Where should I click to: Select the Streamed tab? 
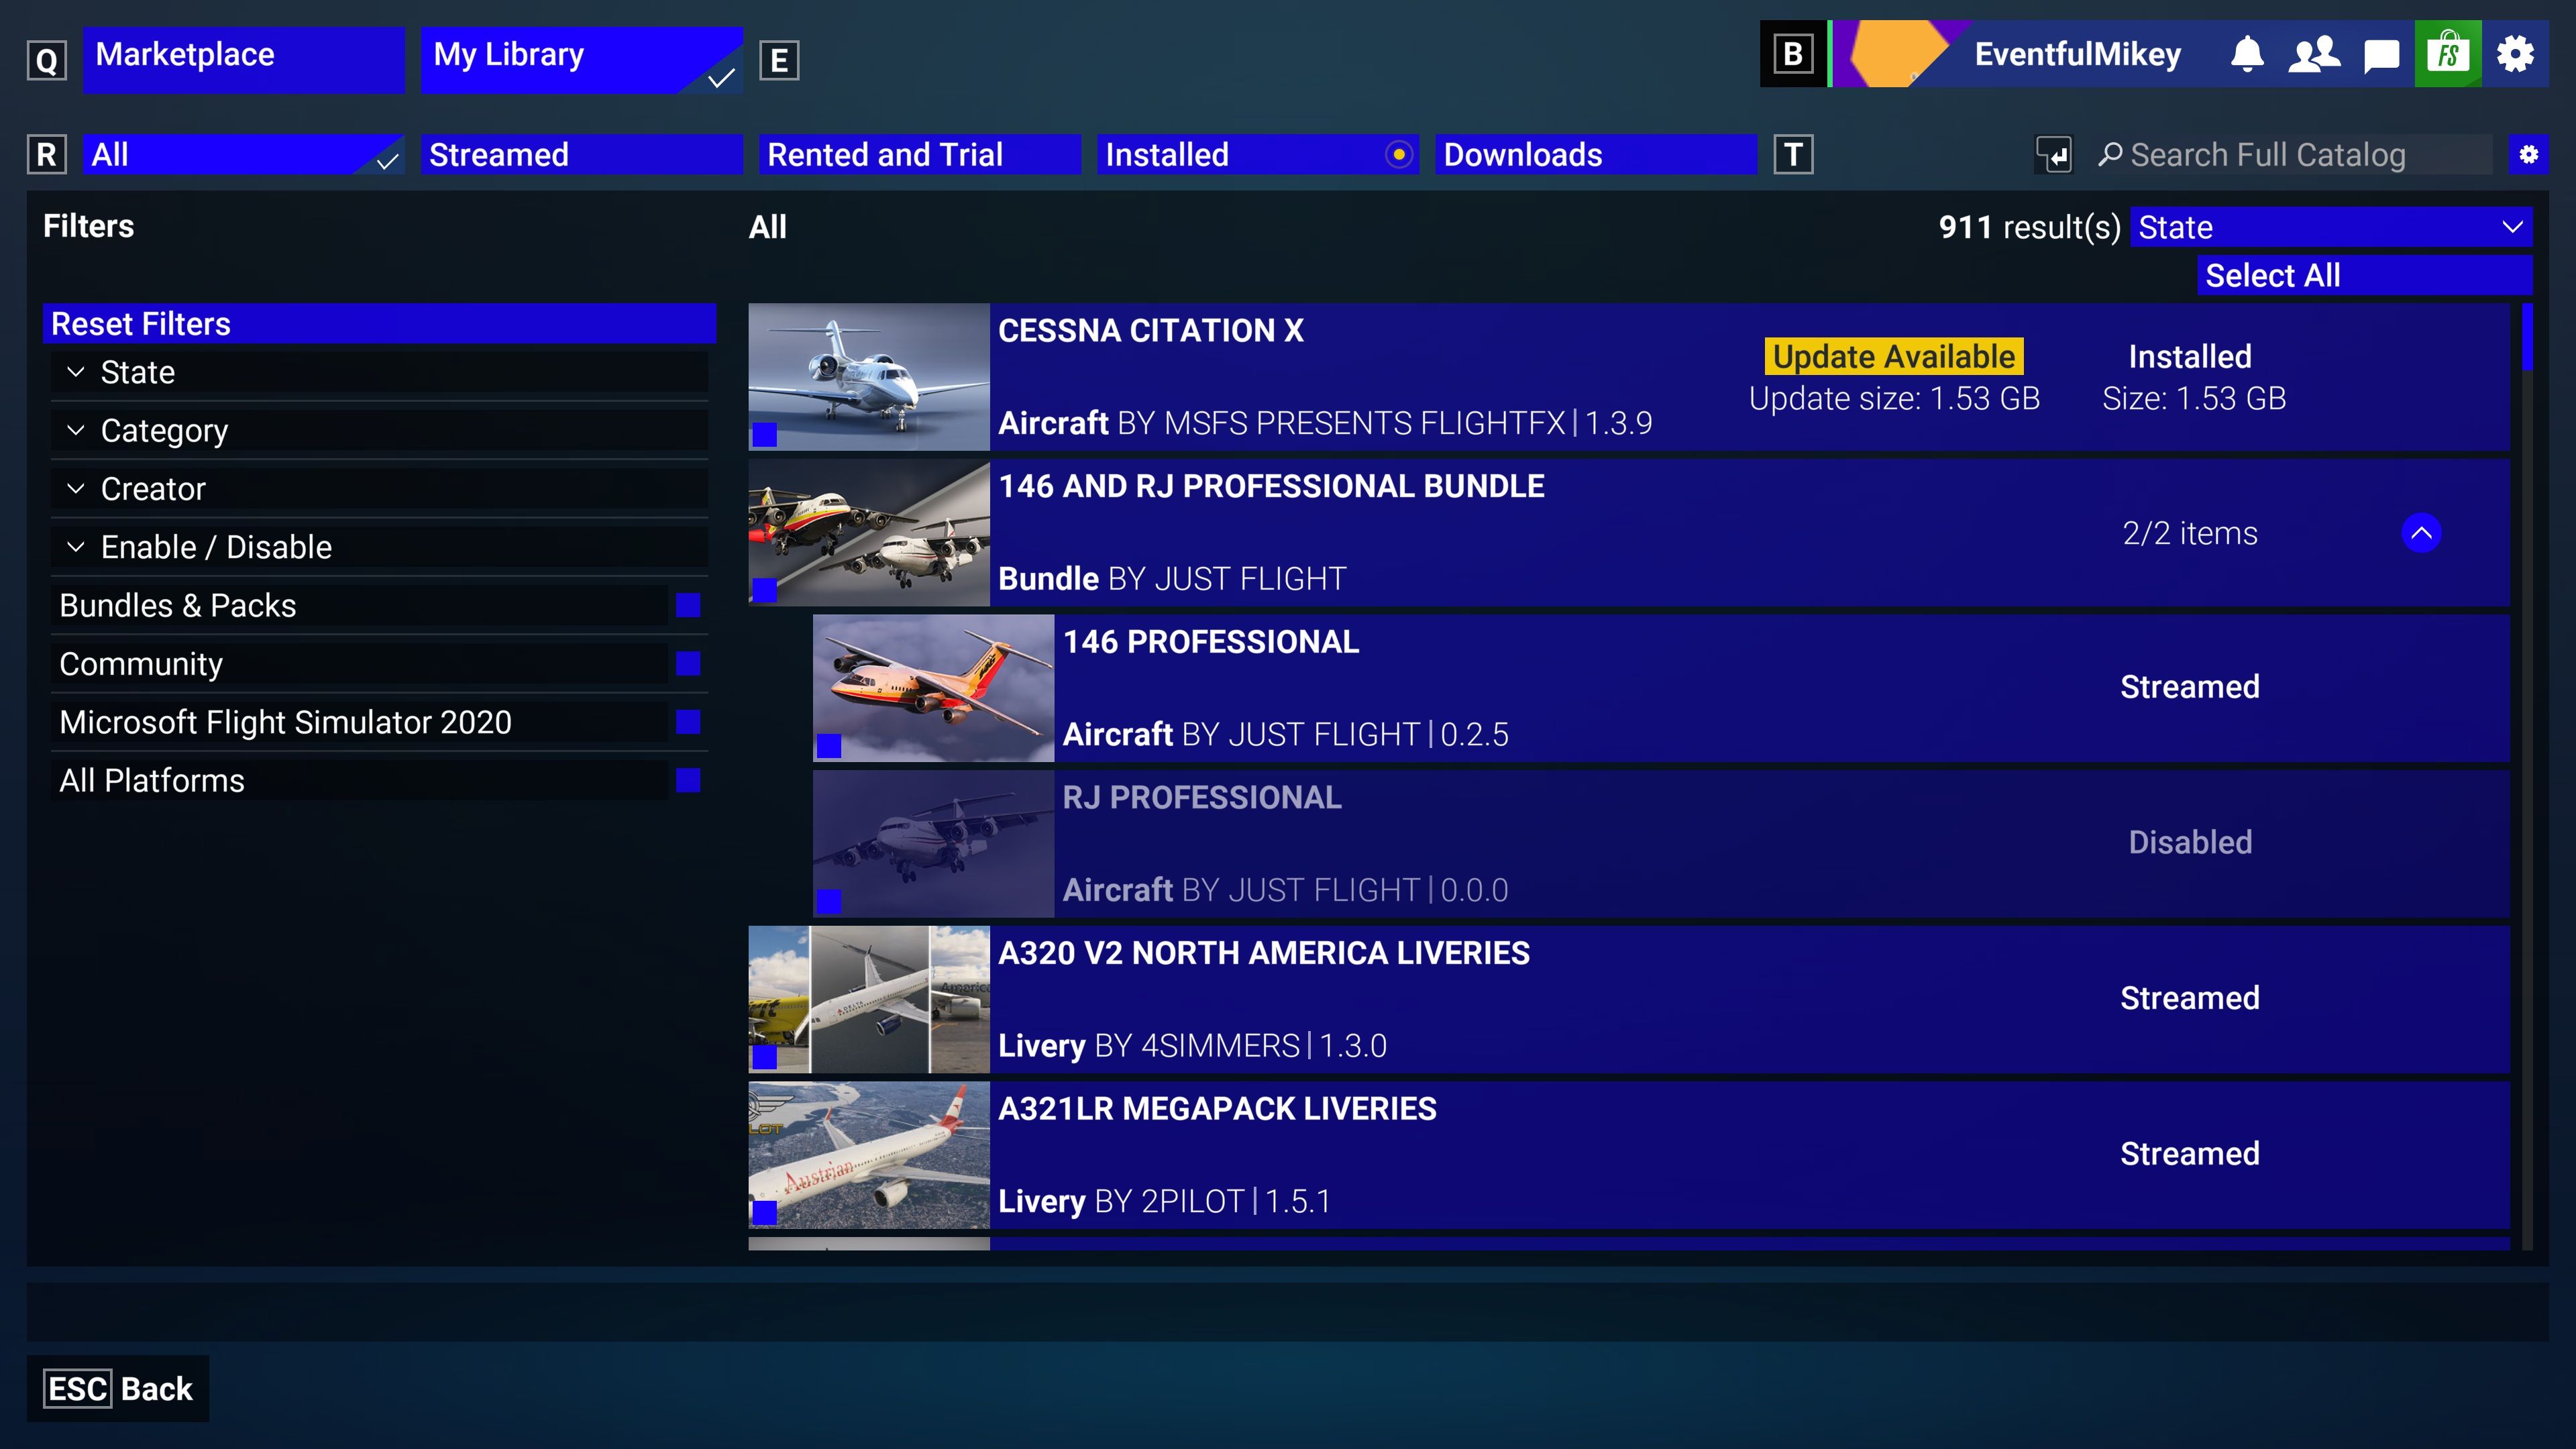coord(581,155)
